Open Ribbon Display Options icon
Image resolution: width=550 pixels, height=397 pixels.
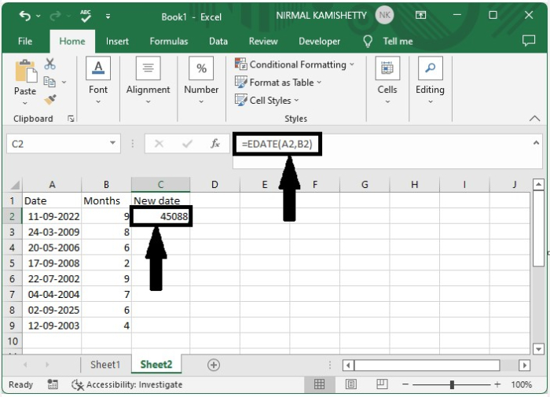(x=420, y=15)
